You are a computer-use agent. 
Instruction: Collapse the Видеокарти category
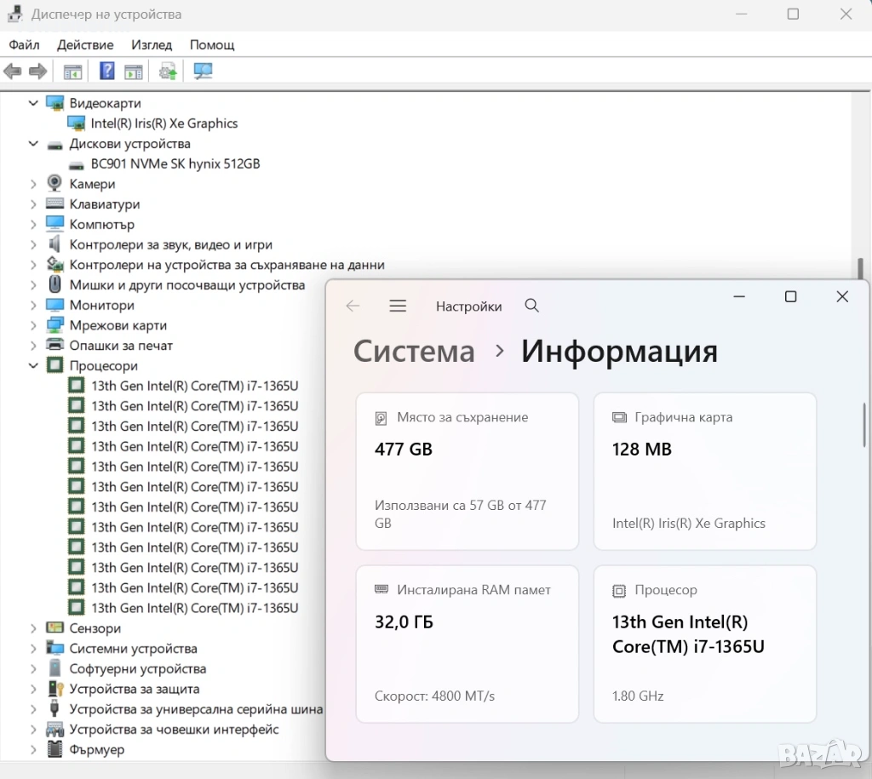point(34,103)
